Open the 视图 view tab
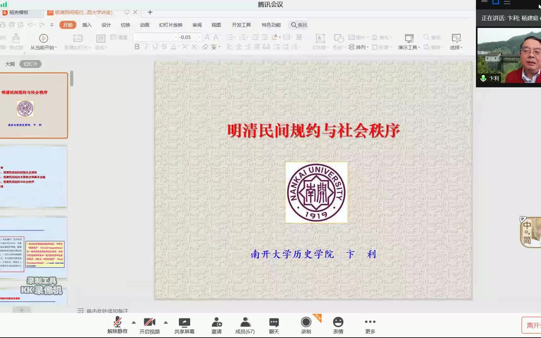This screenshot has height=338, width=541. pyautogui.click(x=216, y=25)
